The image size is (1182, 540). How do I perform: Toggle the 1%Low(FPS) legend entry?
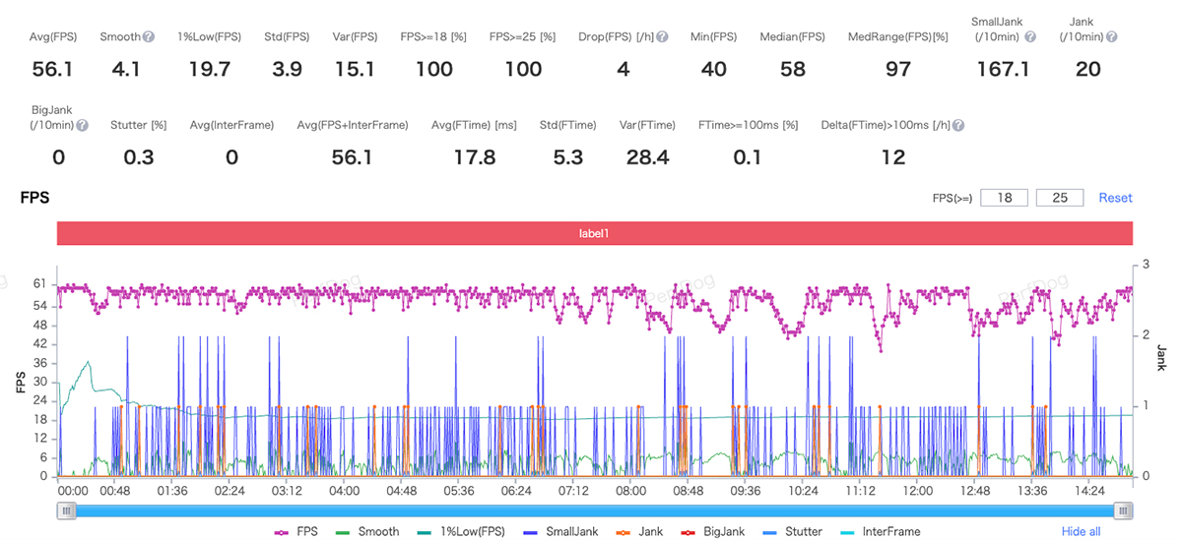coord(460,531)
